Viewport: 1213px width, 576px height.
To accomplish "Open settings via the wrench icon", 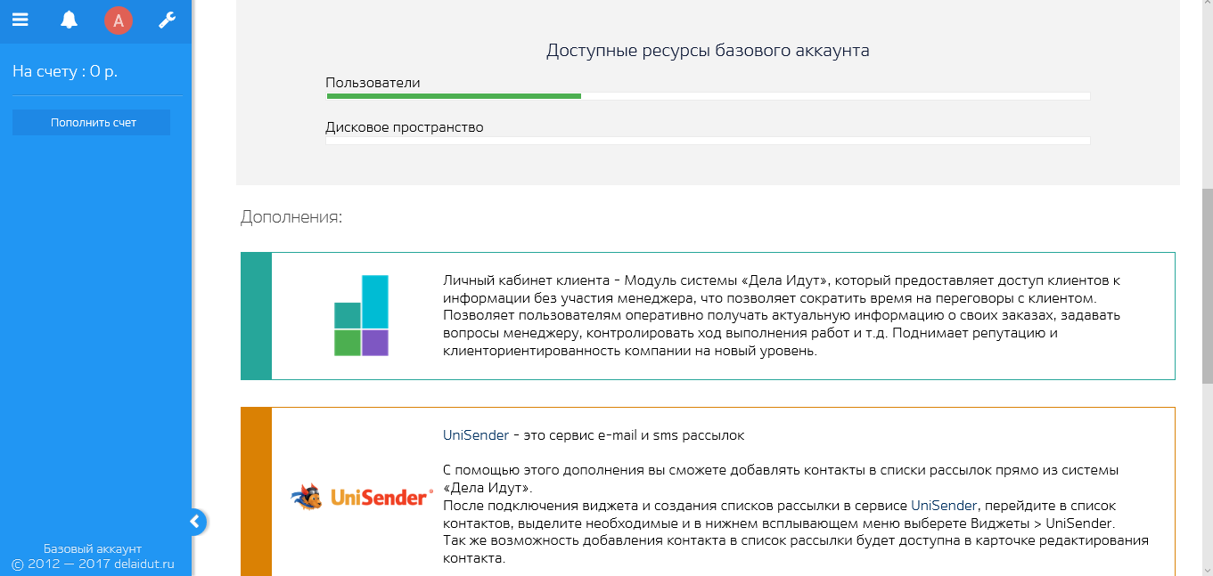I will pyautogui.click(x=166, y=19).
